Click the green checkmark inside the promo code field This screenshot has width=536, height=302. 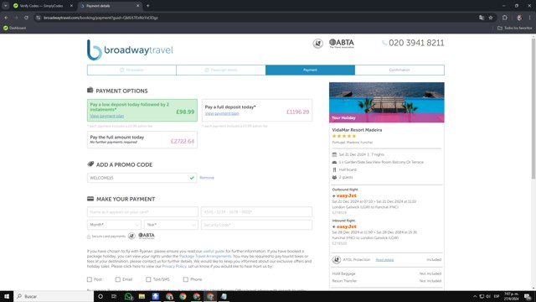point(192,178)
